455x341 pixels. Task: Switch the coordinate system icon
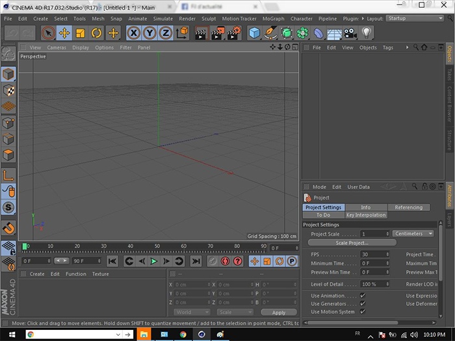click(x=182, y=33)
